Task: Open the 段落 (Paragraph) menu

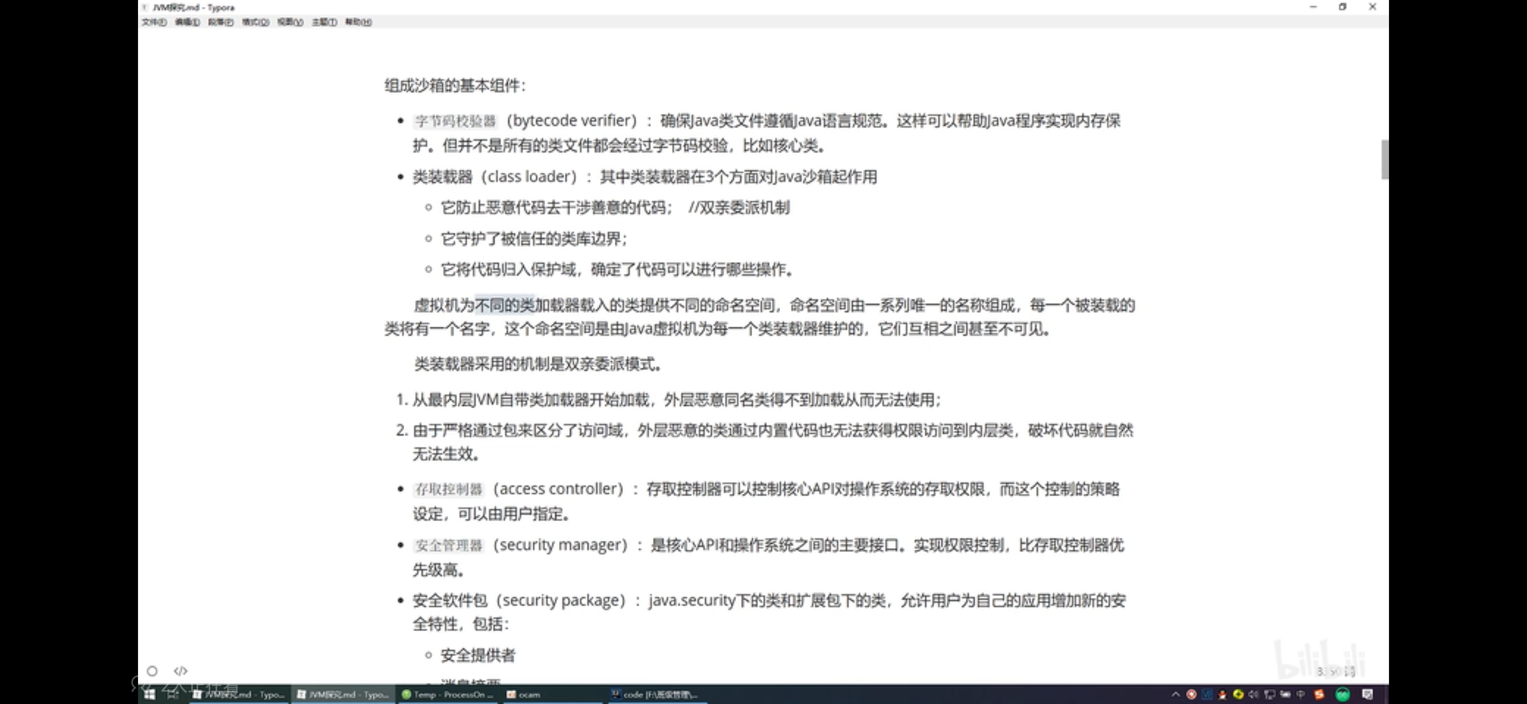Action: point(220,22)
